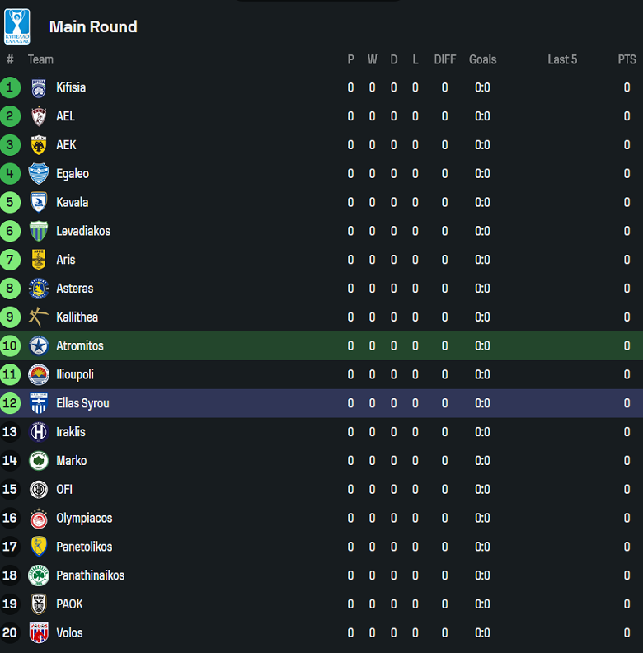643x653 pixels.
Task: Click the Main Round heading
Action: 93,26
